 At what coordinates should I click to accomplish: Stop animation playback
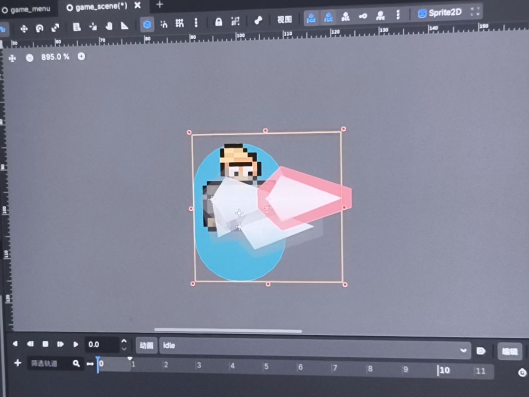tap(45, 344)
